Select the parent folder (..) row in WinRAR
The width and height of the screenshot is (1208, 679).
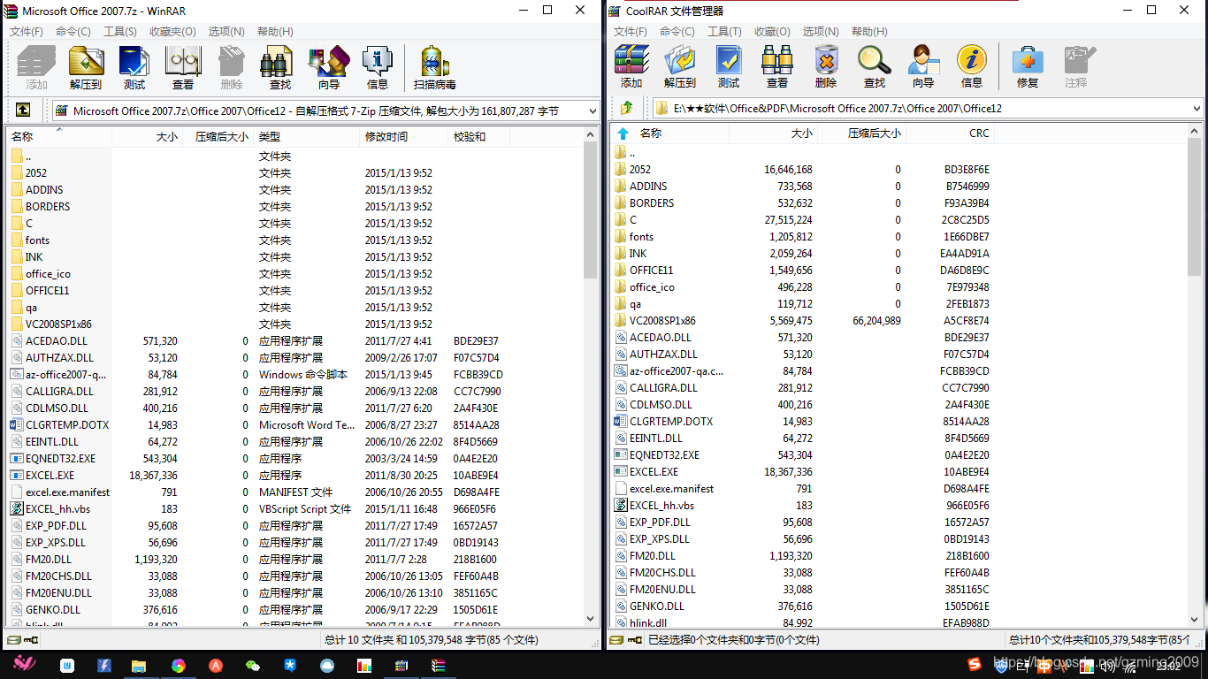[x=29, y=156]
